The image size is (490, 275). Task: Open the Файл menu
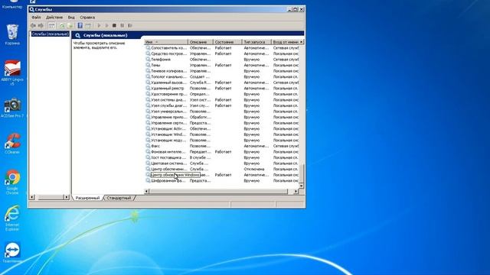click(x=36, y=18)
